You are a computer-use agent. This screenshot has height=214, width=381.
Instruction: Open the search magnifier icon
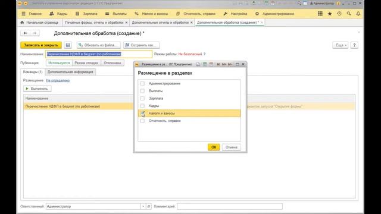click(349, 14)
